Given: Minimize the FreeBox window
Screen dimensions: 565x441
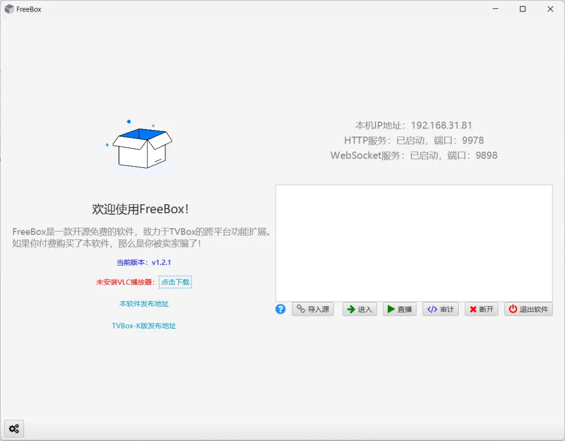Looking at the screenshot, I should pyautogui.click(x=495, y=9).
